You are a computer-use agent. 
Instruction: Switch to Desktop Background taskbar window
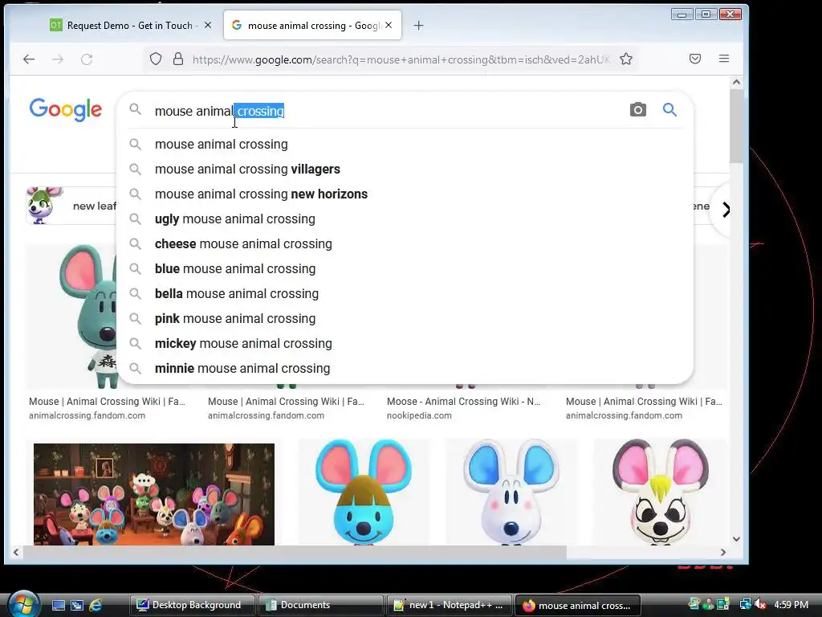pos(192,605)
